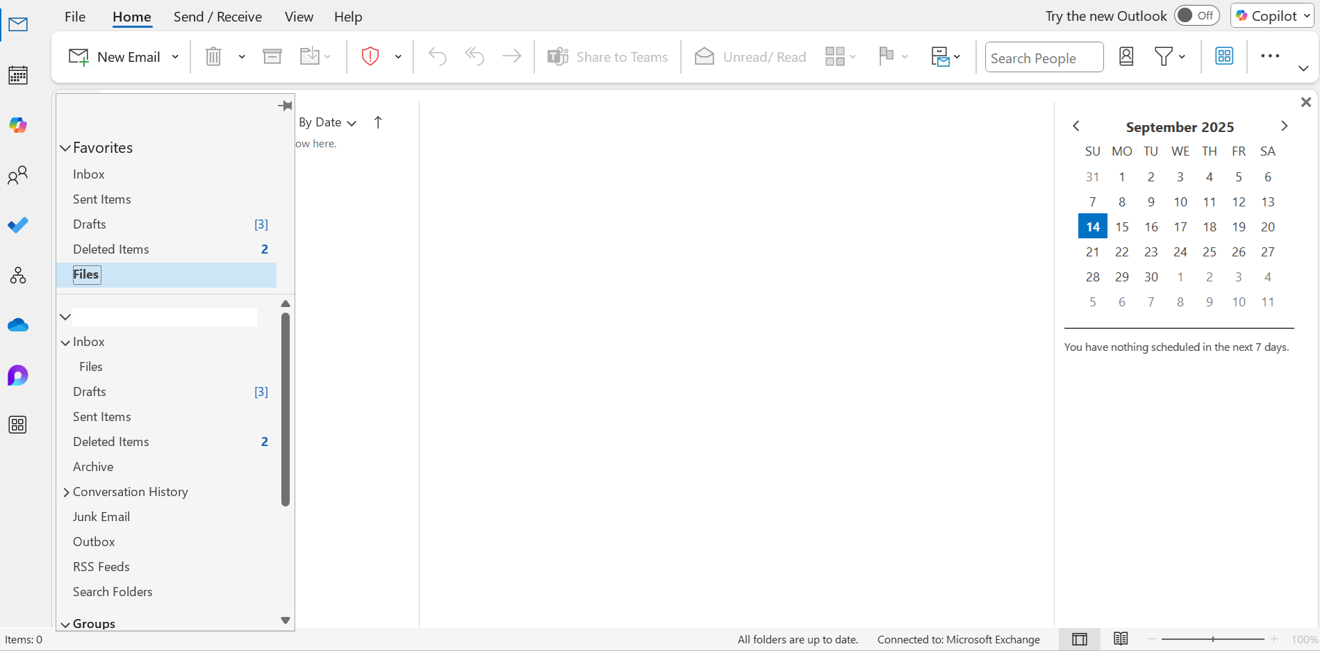Open the People view in the sidebar
Image resolution: width=1320 pixels, height=651 pixels.
click(17, 175)
